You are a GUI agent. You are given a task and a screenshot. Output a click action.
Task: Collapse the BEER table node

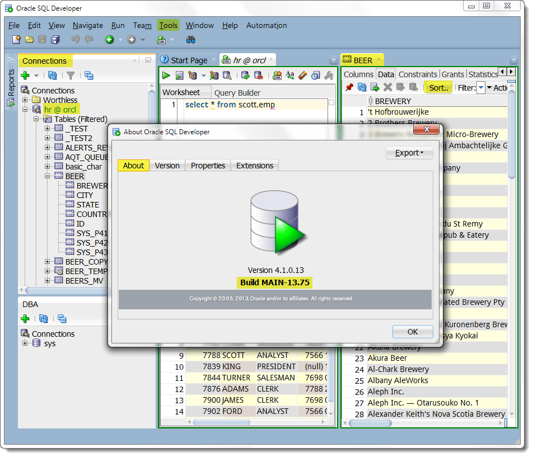[48, 176]
